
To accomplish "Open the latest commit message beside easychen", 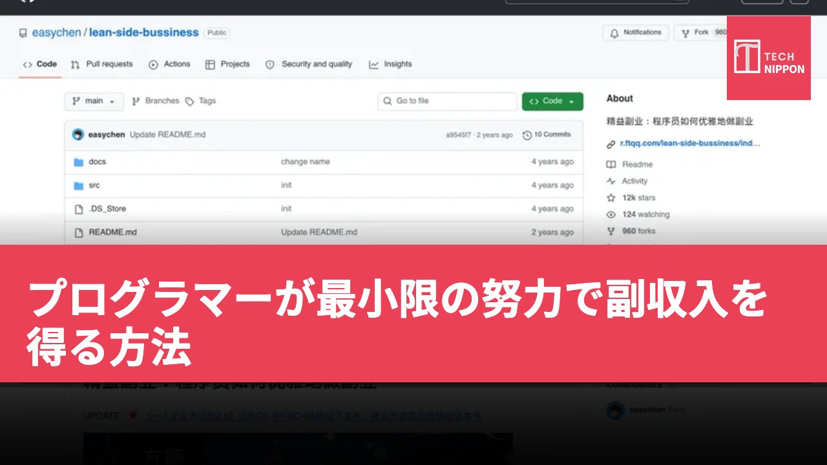I will (167, 134).
